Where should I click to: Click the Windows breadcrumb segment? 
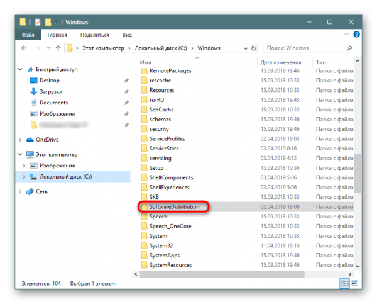209,48
